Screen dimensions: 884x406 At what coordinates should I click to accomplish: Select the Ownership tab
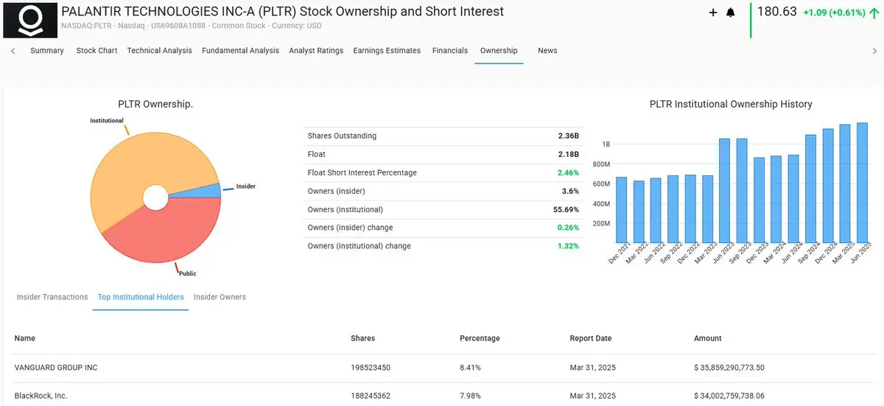tap(499, 51)
